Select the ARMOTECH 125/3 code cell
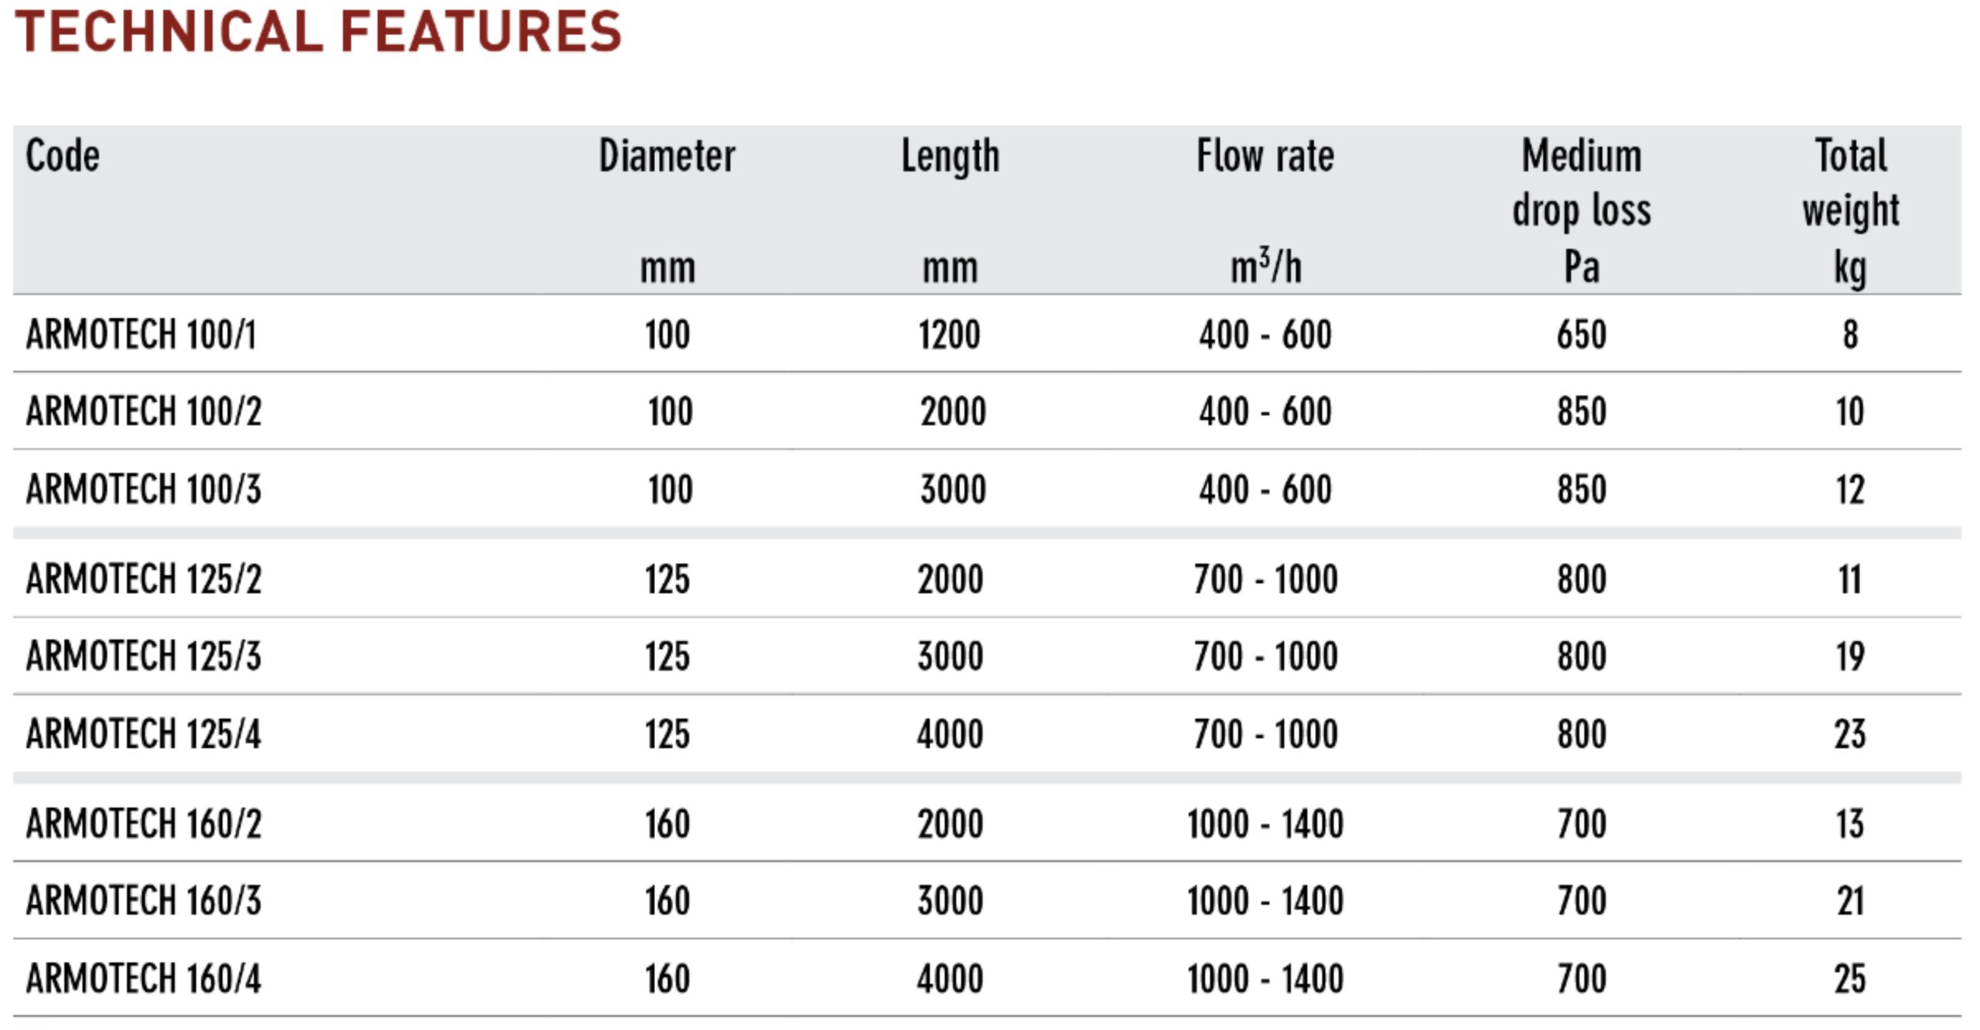 144,657
